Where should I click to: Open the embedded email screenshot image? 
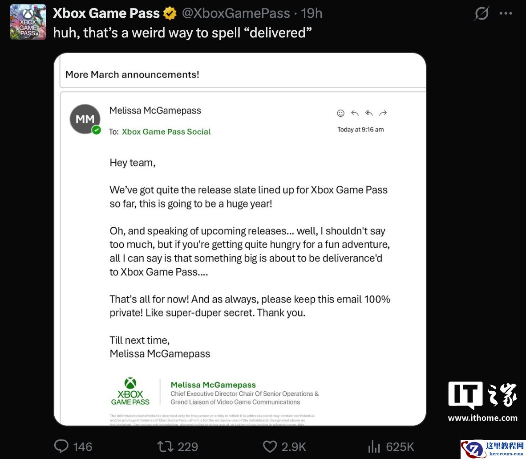tap(240, 239)
